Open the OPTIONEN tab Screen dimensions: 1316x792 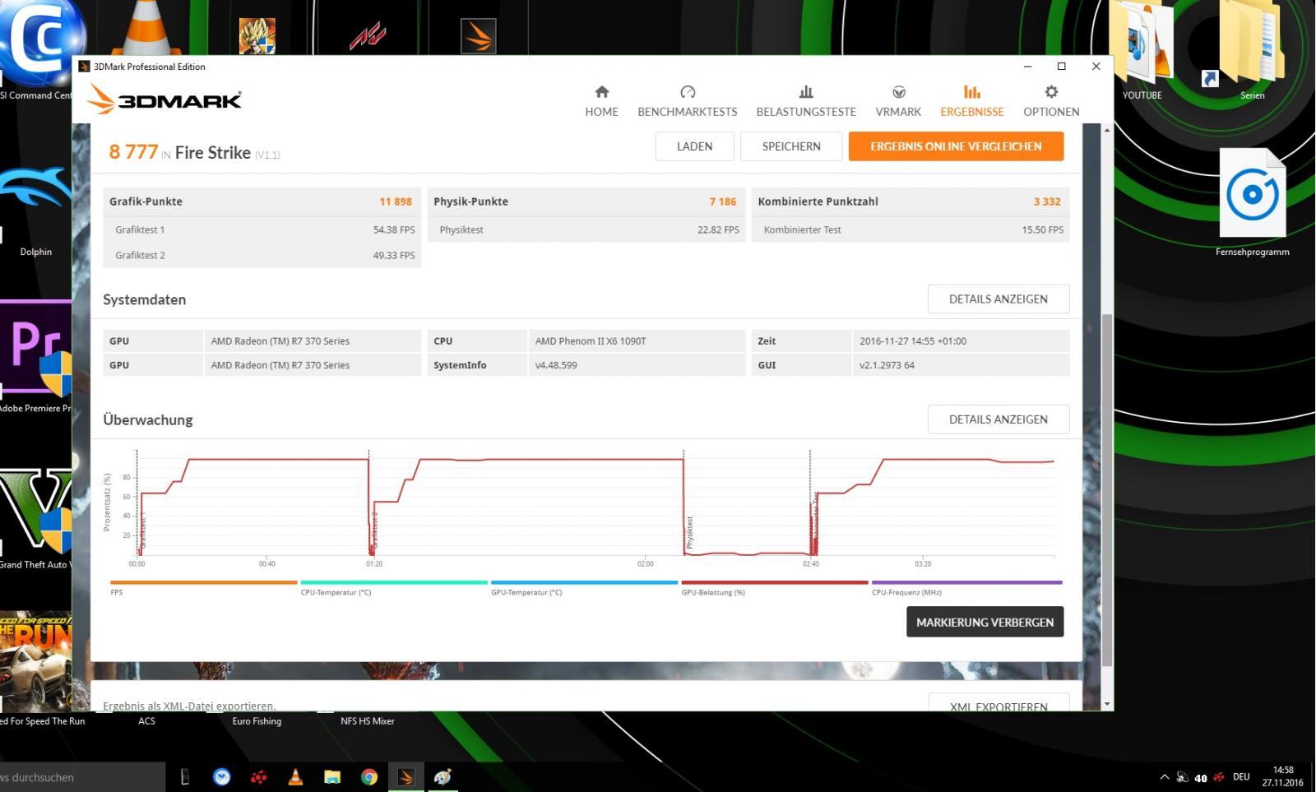pyautogui.click(x=1051, y=100)
